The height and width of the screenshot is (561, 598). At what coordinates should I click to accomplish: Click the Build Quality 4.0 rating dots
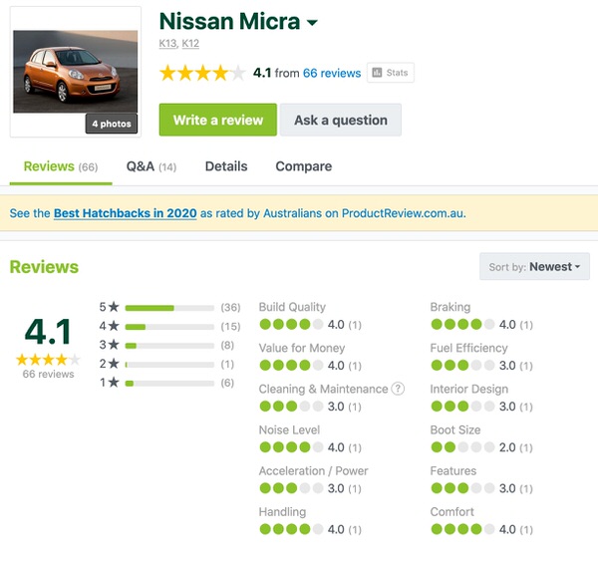pos(291,325)
